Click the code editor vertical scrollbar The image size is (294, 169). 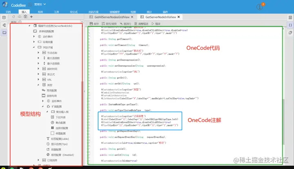click(x=283, y=121)
